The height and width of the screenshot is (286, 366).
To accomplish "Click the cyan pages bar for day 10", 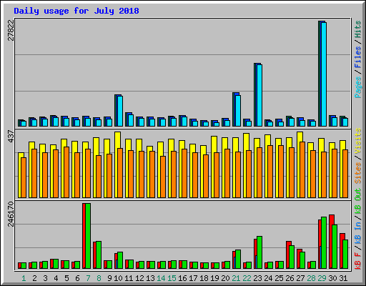I will click(x=120, y=111).
